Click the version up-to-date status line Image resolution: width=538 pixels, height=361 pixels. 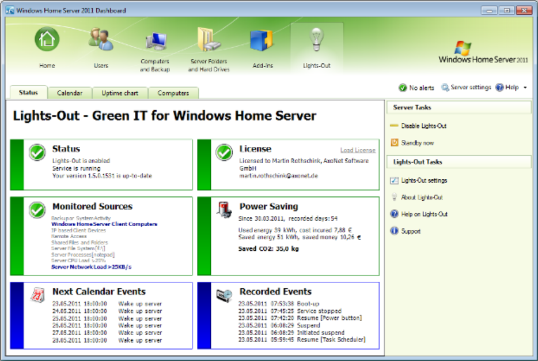click(x=102, y=175)
